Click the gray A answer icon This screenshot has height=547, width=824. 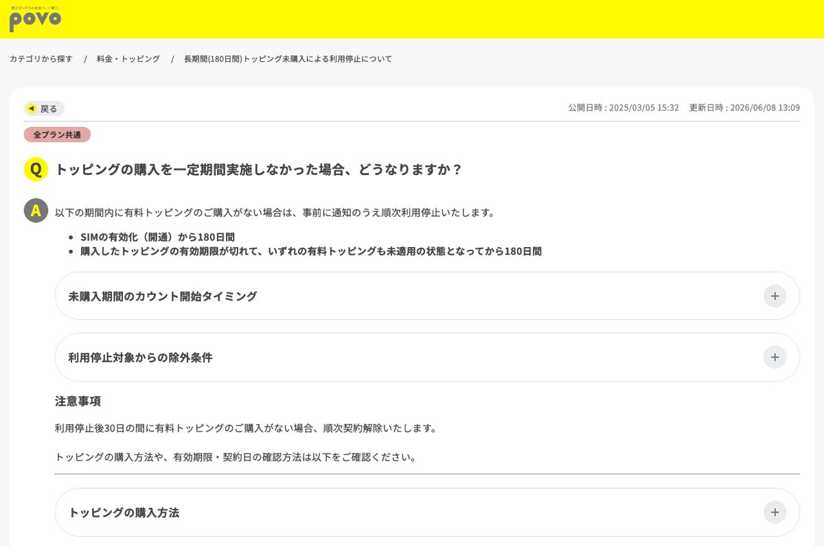pos(36,211)
